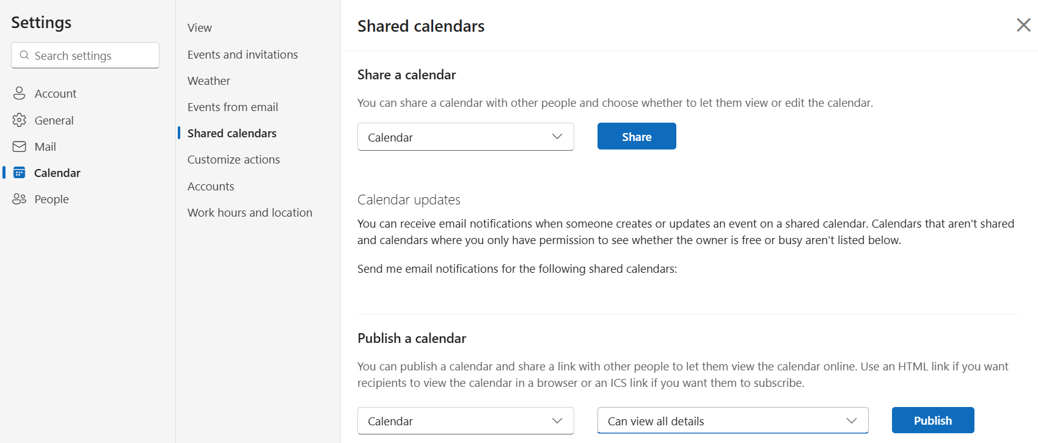Click the Publish a calendar heading
The image size is (1038, 443).
412,338
